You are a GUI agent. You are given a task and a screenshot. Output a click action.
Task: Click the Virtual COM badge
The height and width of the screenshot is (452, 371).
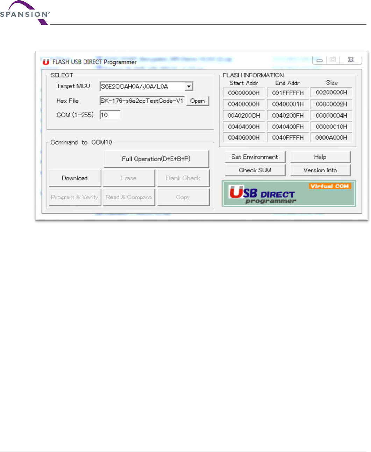(330, 186)
